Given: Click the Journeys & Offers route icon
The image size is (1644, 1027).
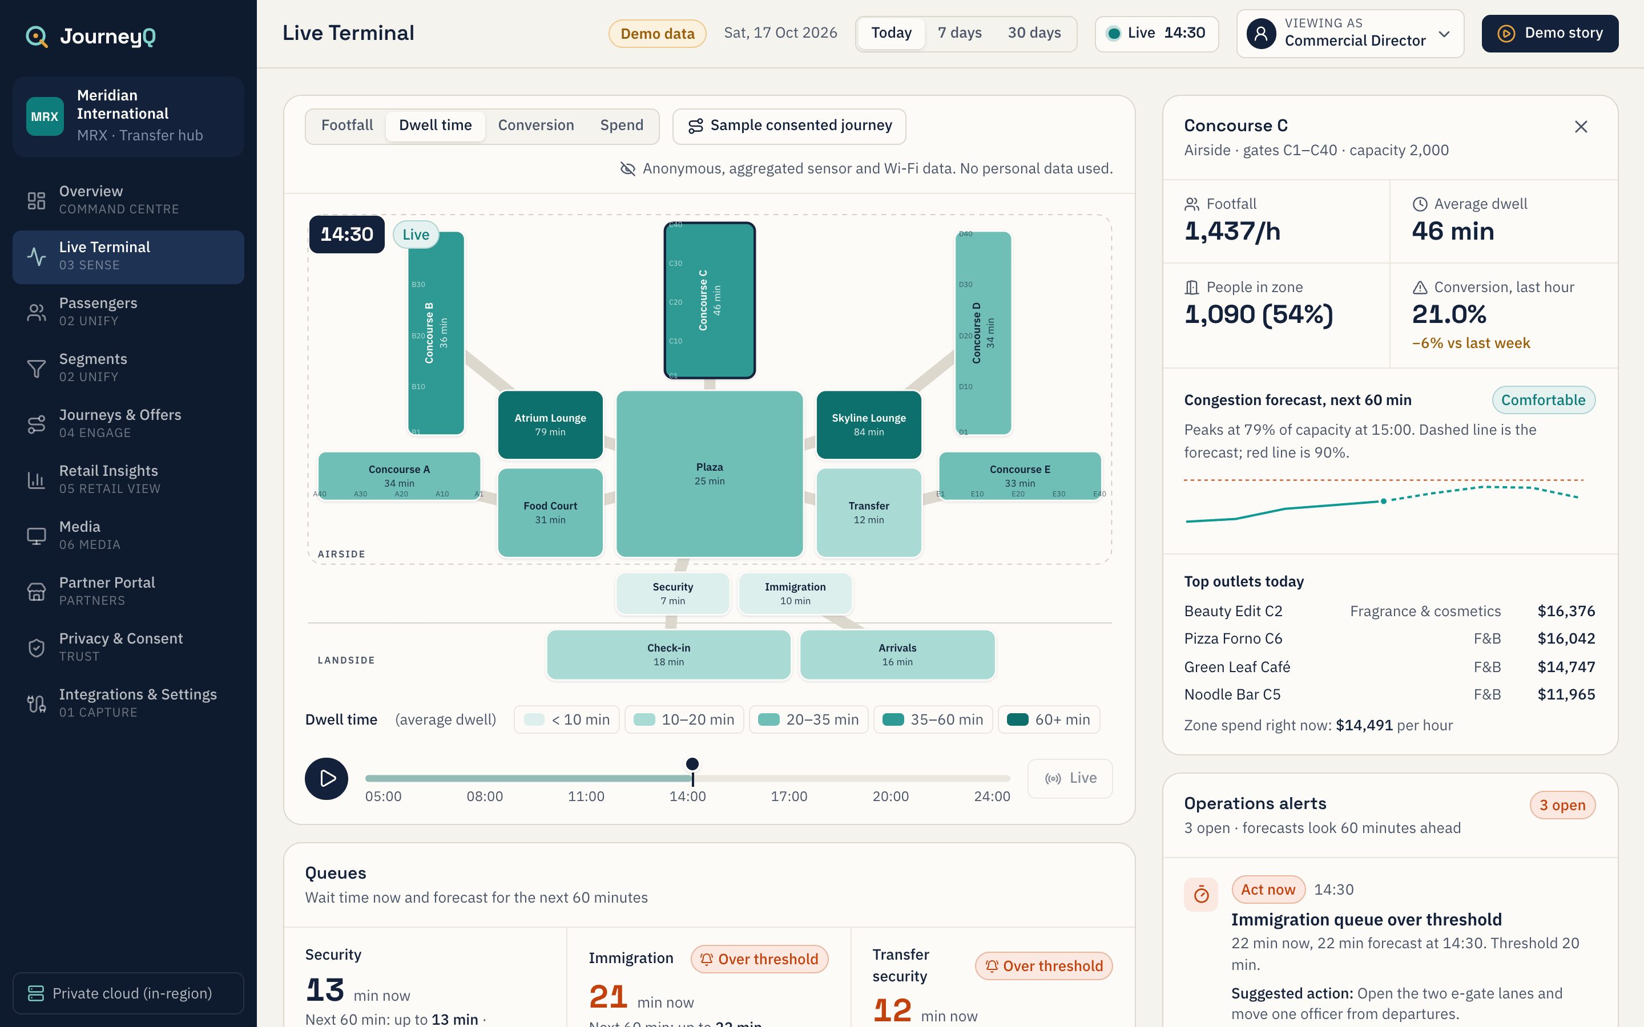Looking at the screenshot, I should tap(36, 424).
